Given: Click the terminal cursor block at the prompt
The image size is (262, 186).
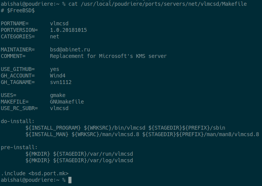Looking at the screenshot, I should pyautogui.click(x=70, y=180).
